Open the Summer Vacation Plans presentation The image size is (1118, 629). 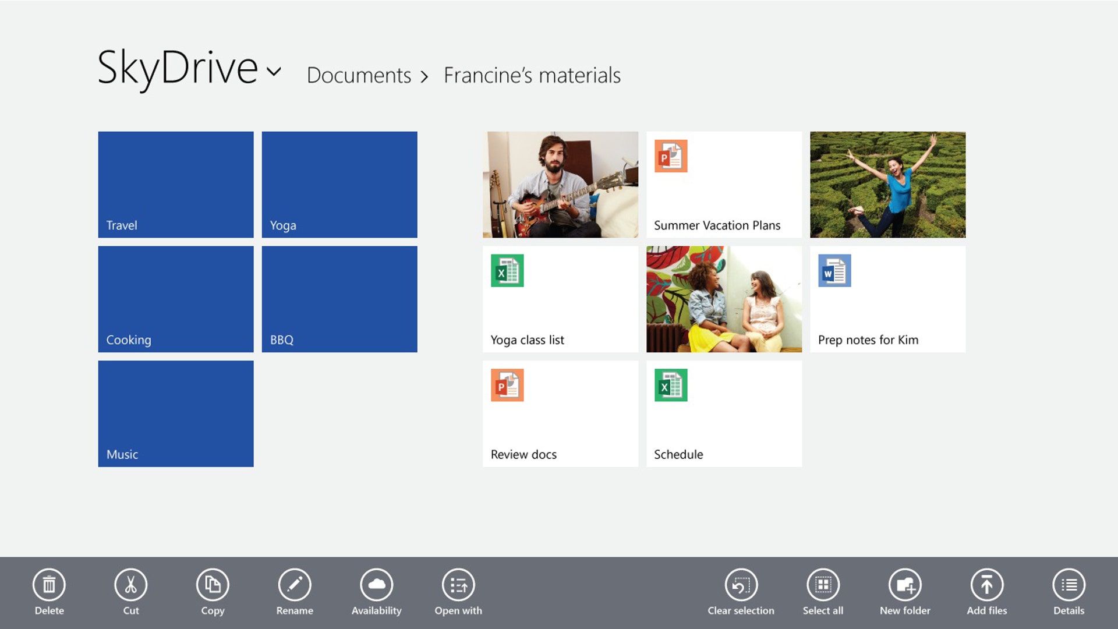tap(724, 184)
